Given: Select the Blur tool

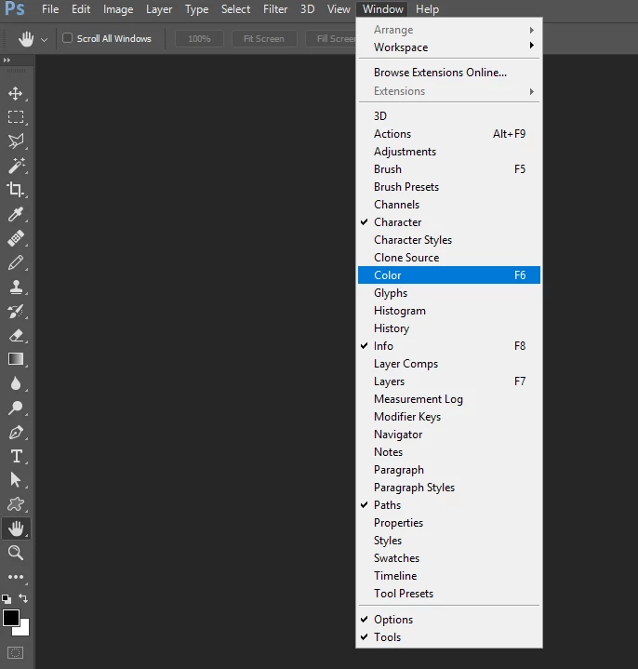Looking at the screenshot, I should pos(16,383).
